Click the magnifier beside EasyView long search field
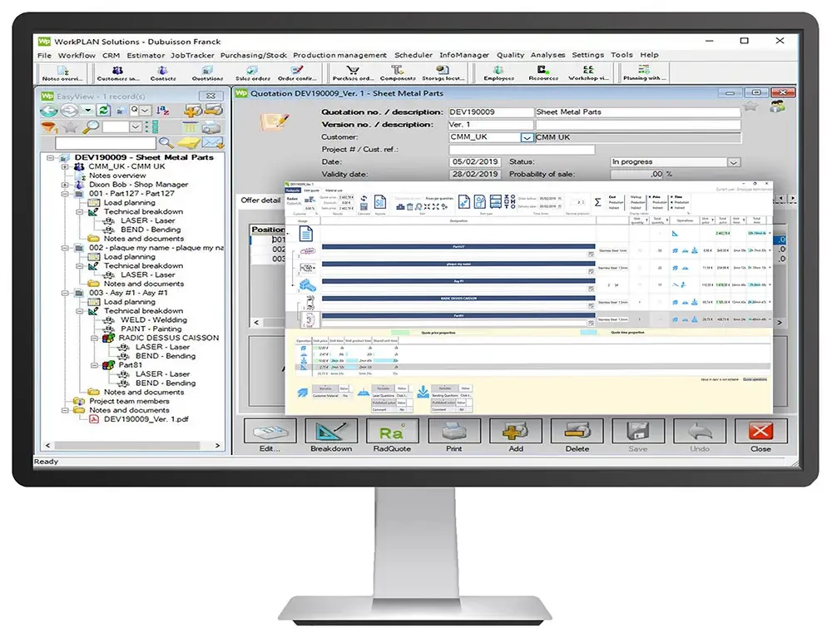 click(x=166, y=143)
